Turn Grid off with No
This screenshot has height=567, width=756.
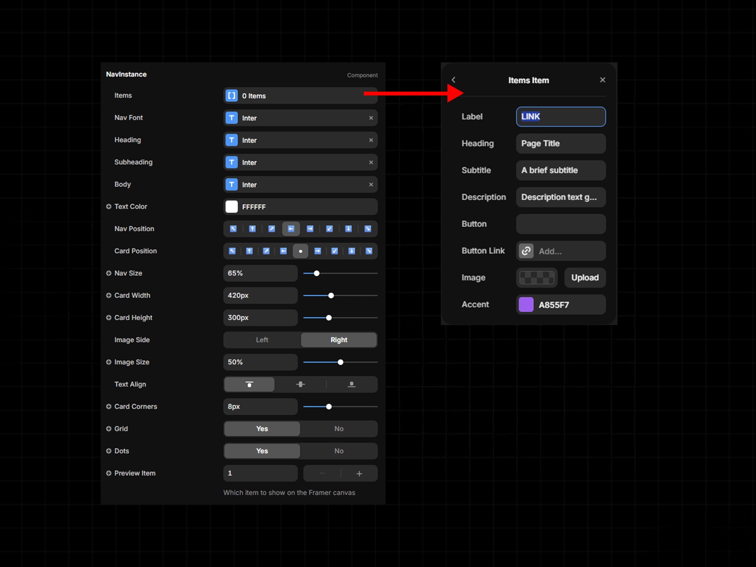click(x=339, y=429)
